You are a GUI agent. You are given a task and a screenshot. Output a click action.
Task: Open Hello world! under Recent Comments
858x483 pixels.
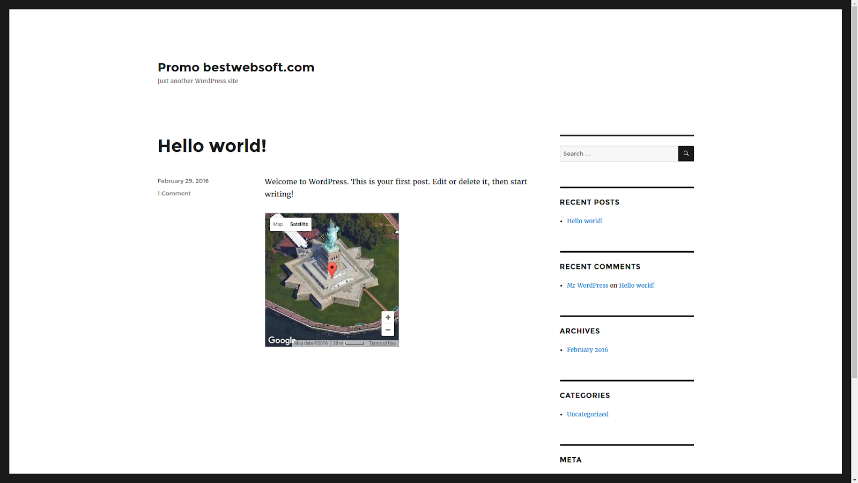[637, 286]
